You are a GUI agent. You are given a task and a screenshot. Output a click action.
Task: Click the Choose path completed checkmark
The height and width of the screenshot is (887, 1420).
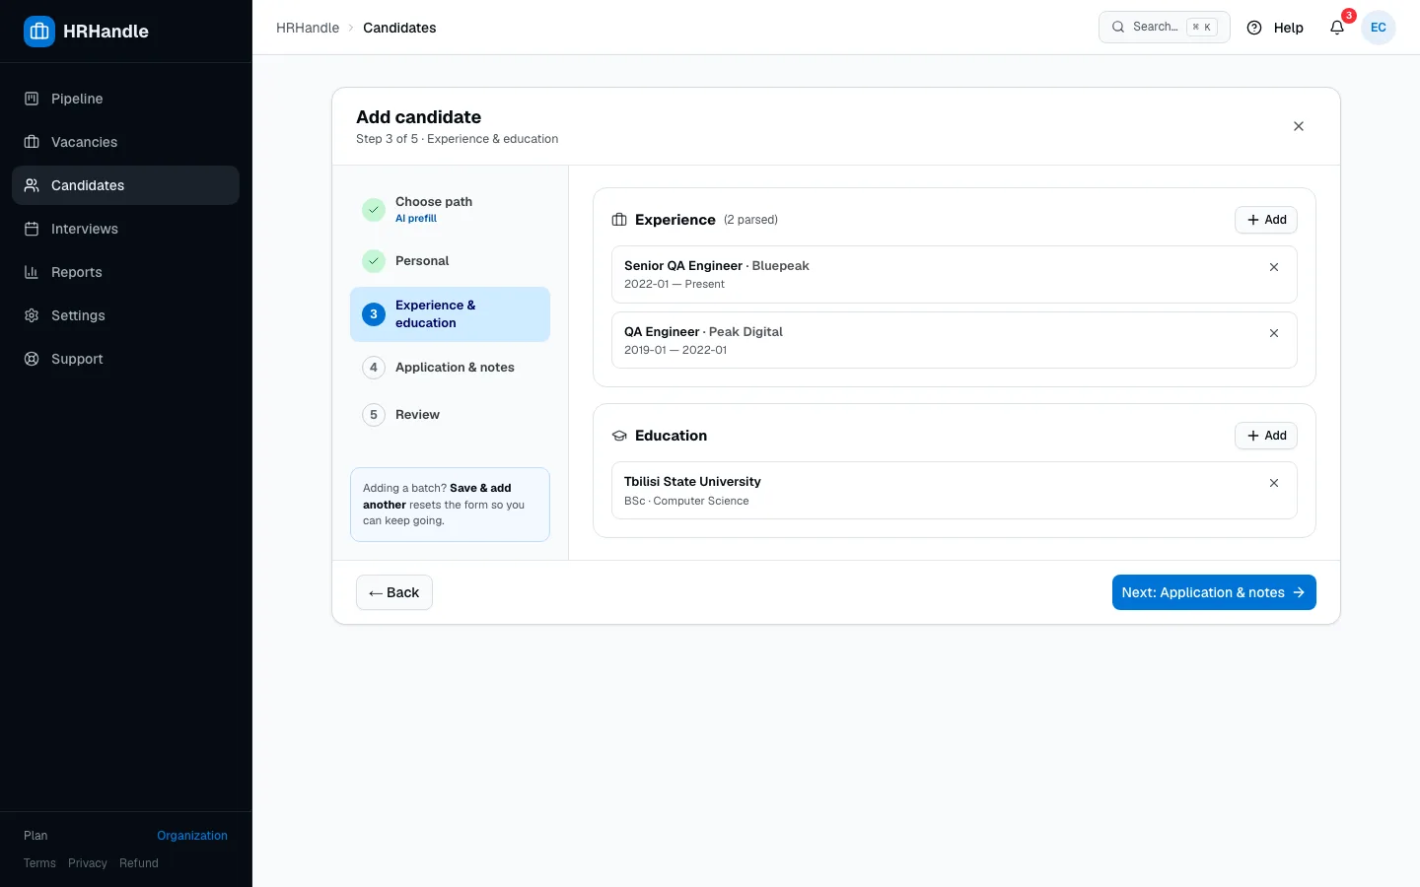click(x=374, y=210)
